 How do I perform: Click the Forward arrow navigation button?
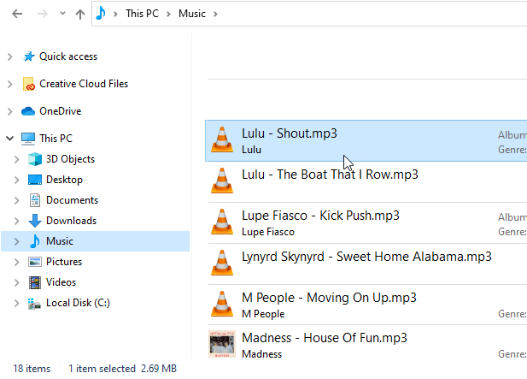click(41, 15)
